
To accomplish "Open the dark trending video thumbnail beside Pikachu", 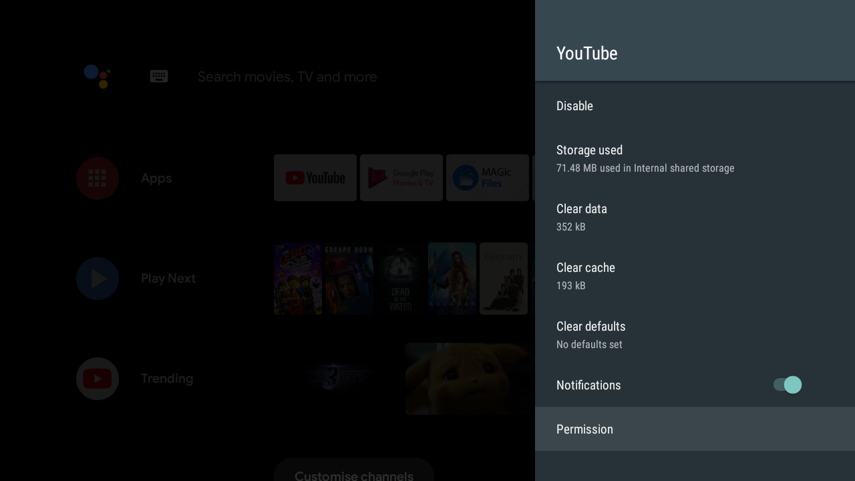I will tap(338, 379).
